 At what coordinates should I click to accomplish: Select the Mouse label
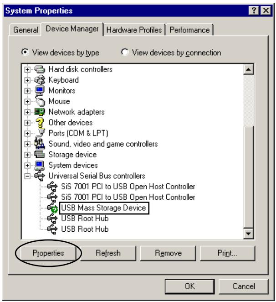pos(59,101)
